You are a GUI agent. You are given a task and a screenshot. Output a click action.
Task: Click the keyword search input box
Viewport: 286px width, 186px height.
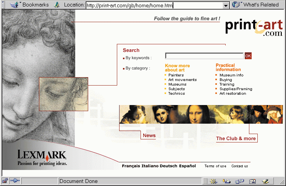coord(204,56)
